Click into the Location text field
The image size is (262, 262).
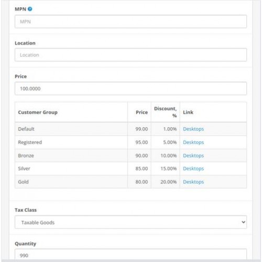coord(130,55)
